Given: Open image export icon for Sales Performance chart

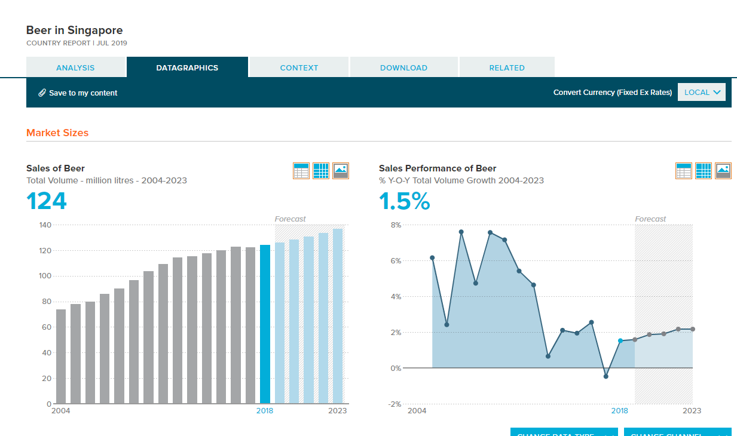Looking at the screenshot, I should point(723,171).
